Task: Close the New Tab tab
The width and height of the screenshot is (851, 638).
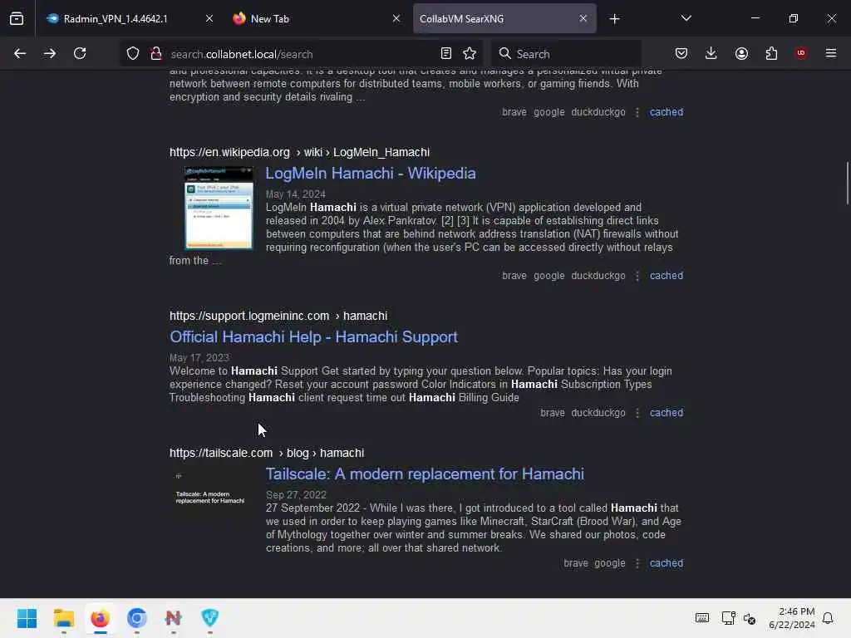Action: [396, 18]
